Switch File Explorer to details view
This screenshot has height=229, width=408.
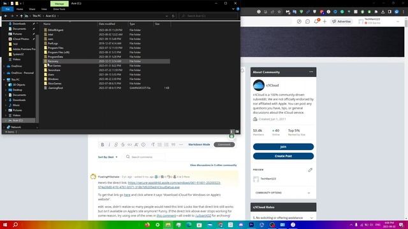(231, 132)
